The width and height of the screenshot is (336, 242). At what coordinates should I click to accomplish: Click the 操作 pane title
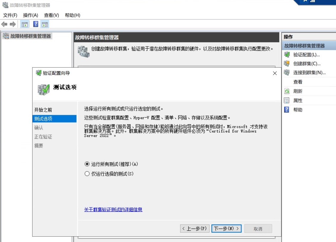288,37
